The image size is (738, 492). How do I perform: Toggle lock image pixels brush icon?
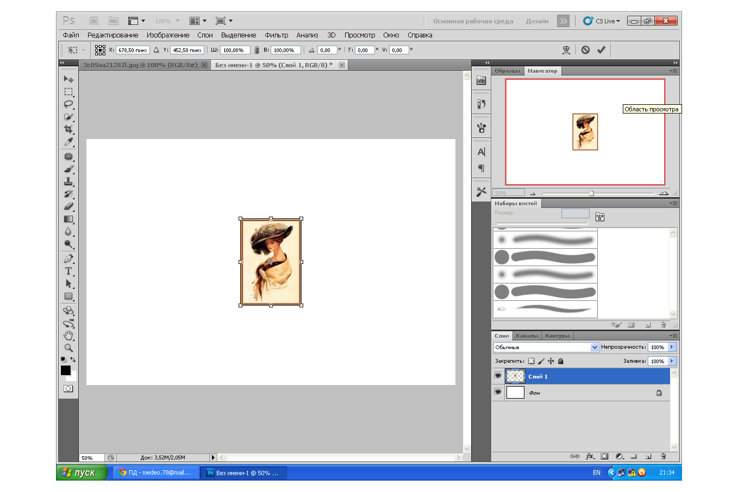[541, 361]
